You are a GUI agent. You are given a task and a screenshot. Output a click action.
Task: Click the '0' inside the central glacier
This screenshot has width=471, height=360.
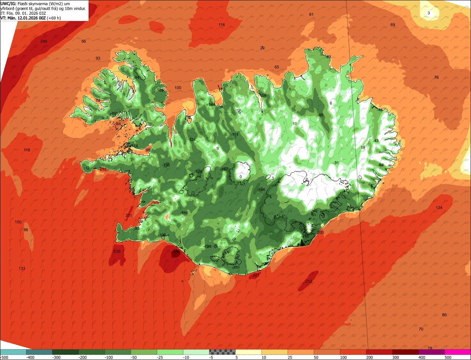(x=241, y=177)
